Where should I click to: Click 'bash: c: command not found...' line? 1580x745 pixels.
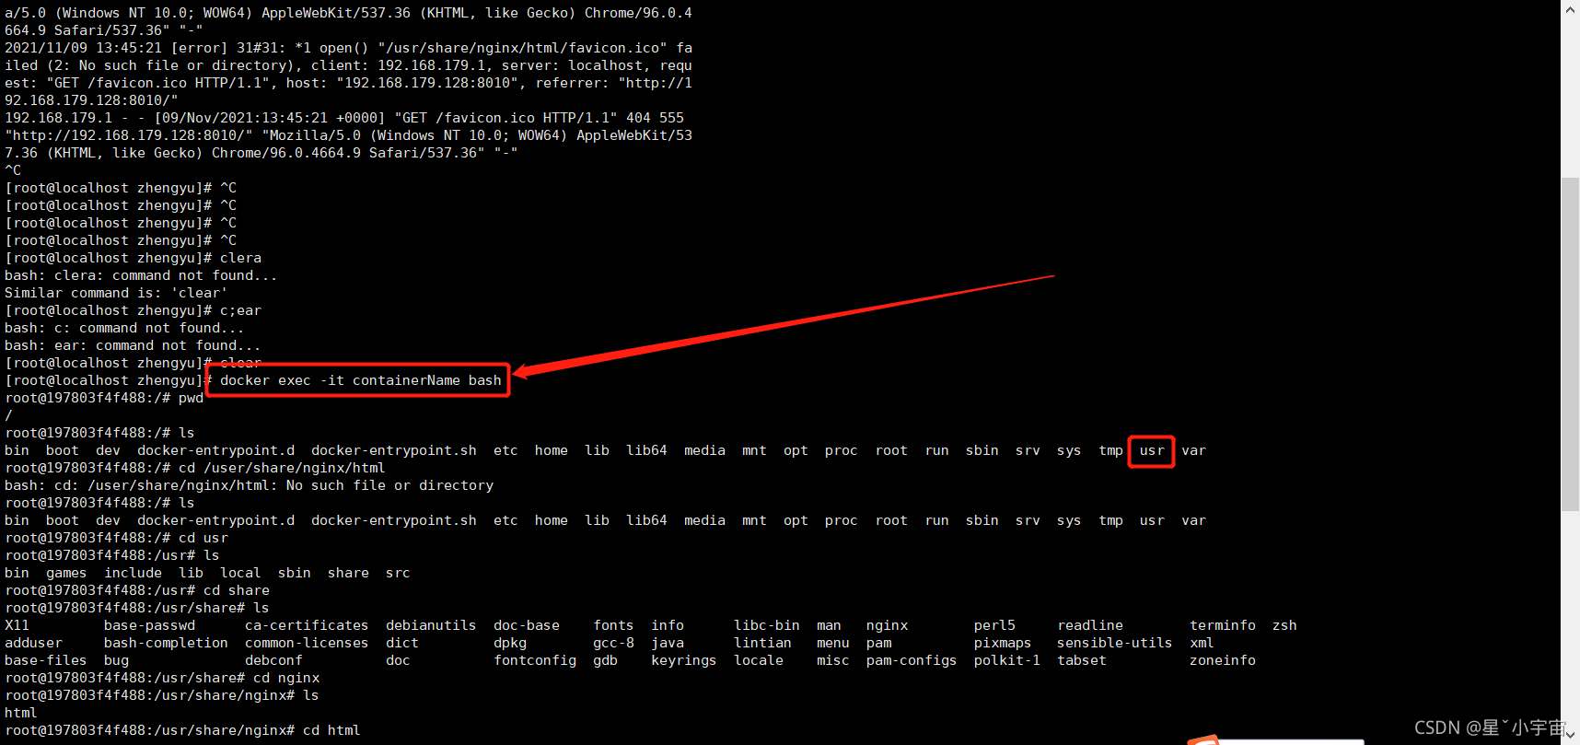tap(124, 328)
